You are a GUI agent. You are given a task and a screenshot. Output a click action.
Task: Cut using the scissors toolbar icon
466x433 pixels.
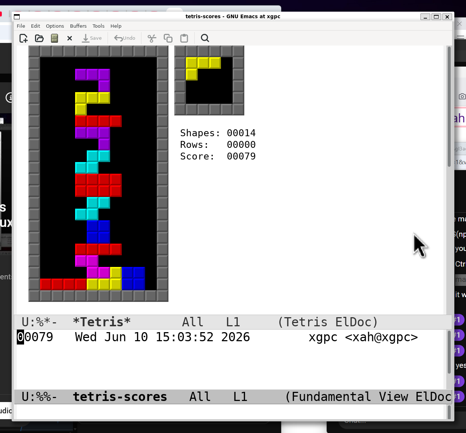152,38
